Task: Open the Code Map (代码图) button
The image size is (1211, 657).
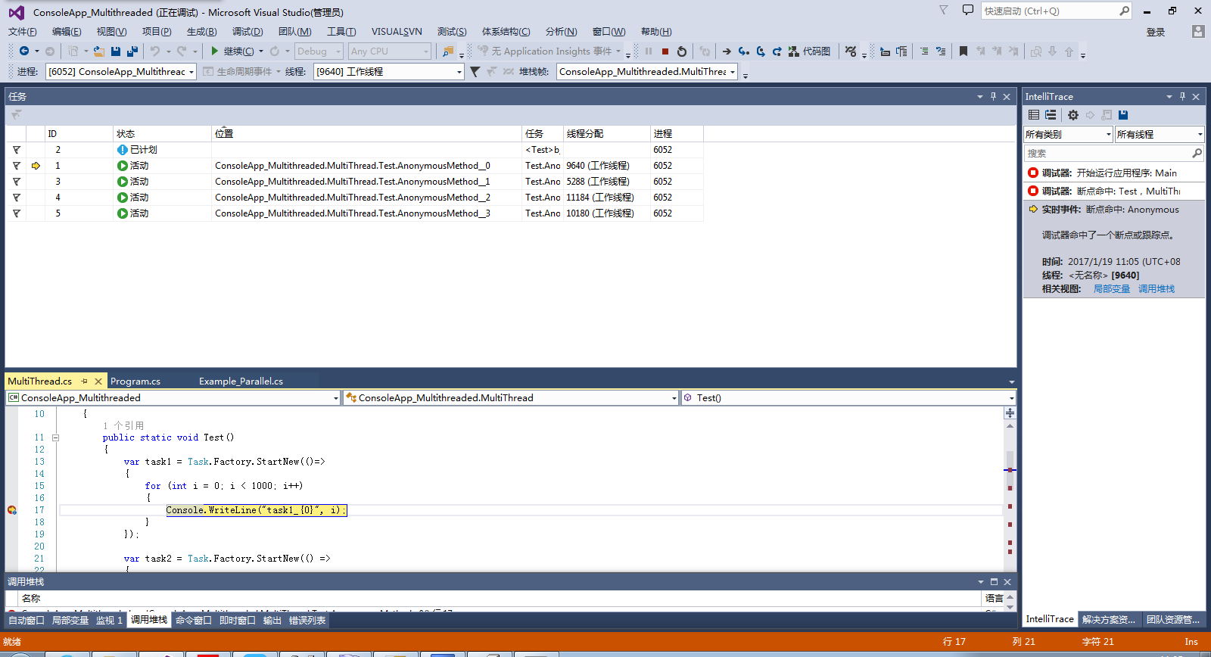Action: (809, 51)
